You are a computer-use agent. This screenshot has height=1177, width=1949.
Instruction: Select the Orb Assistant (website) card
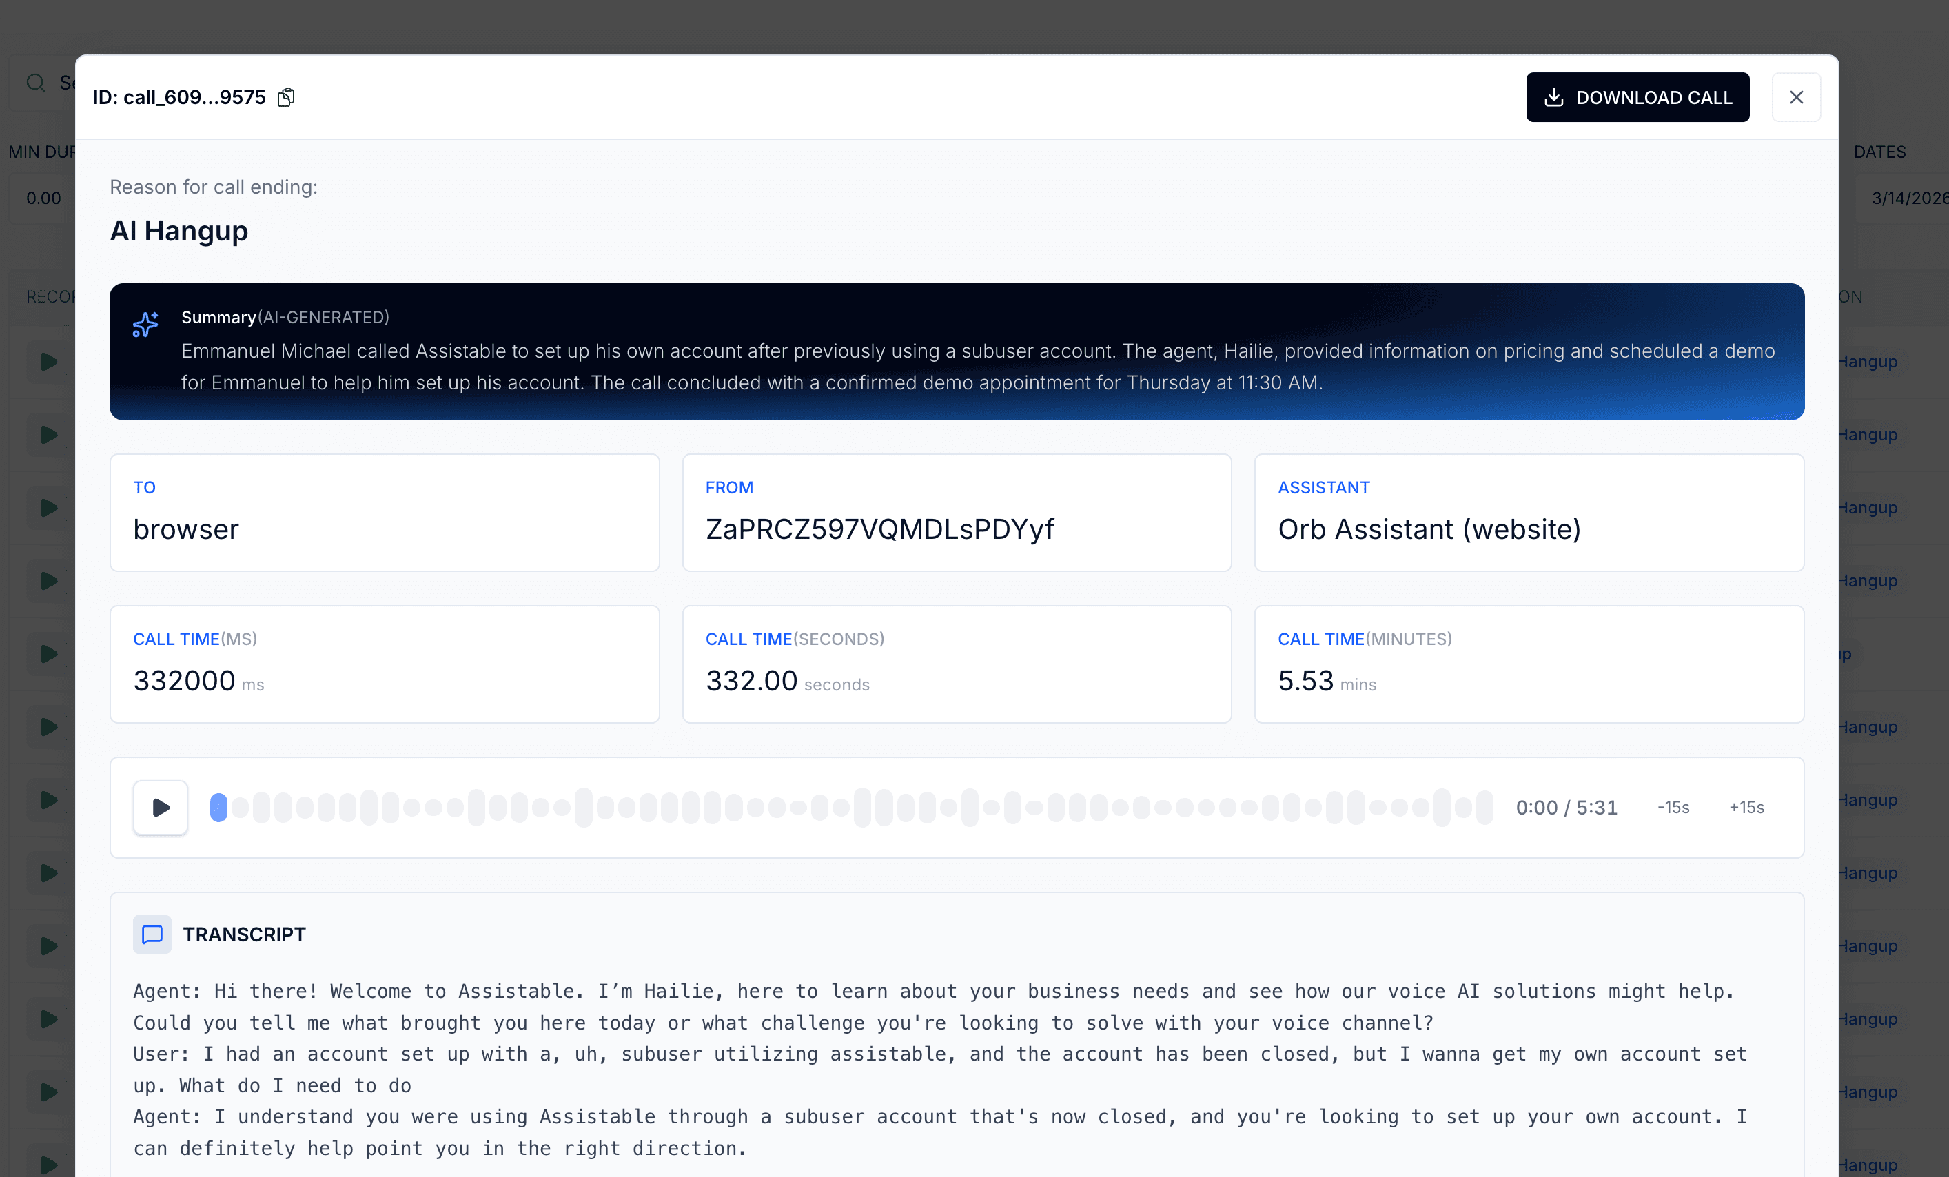1528,513
